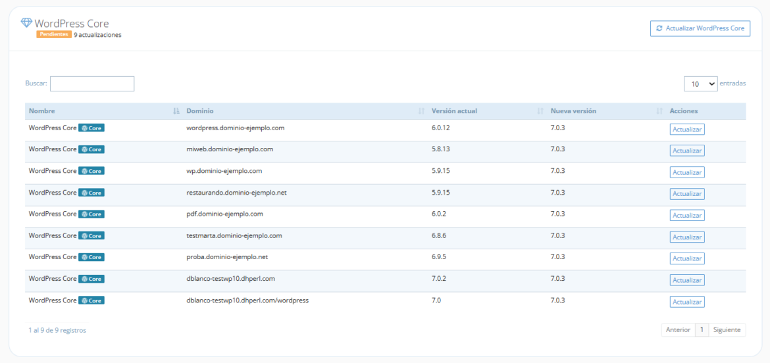770x363 pixels.
Task: Select domain proba.dominio-ejemplo.net
Action: click(227, 257)
